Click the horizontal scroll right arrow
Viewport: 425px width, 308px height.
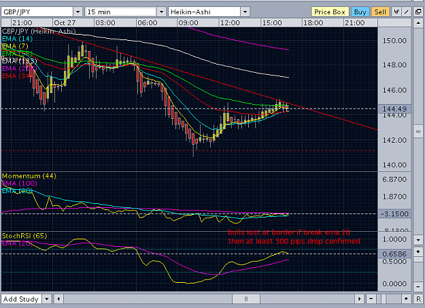[x=360, y=299]
